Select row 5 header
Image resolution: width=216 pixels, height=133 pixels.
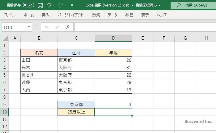4,75
